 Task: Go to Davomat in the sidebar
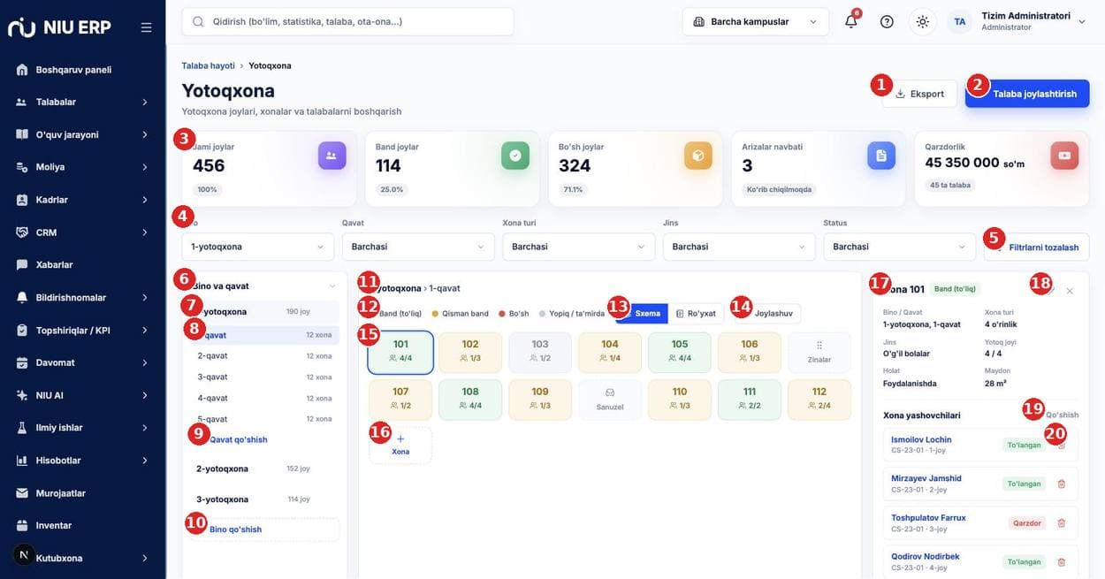coord(83,362)
